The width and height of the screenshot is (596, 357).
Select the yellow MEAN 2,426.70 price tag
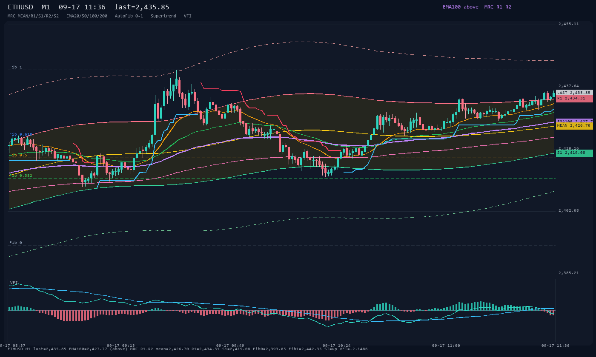click(574, 126)
